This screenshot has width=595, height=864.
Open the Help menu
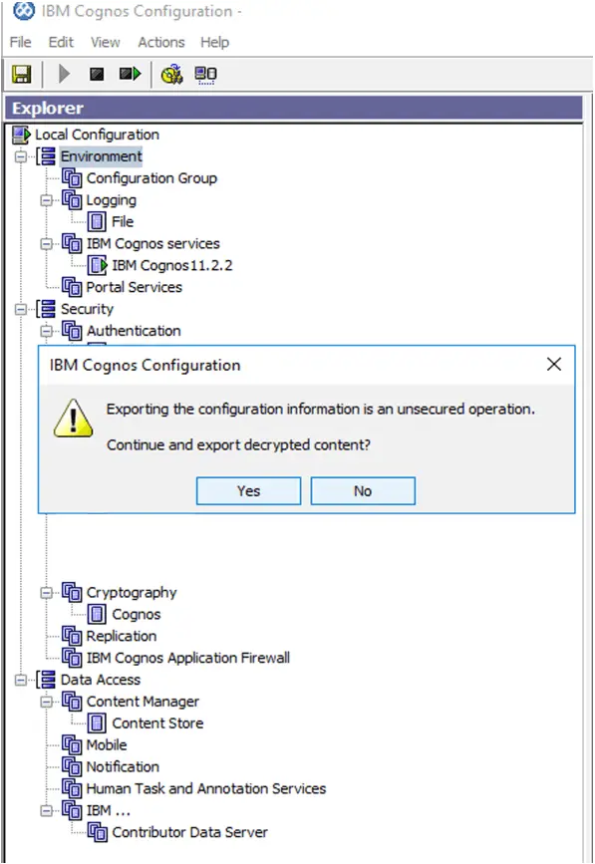tap(215, 43)
